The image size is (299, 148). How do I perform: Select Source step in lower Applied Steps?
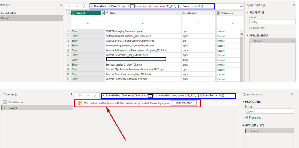tap(269, 131)
